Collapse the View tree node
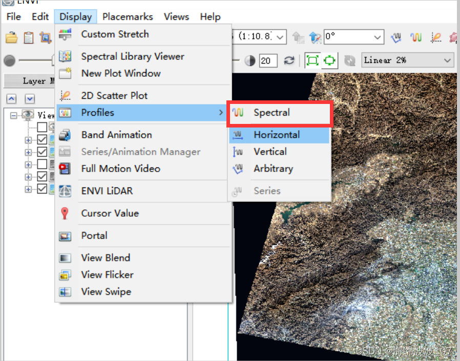Viewport: 460px width, 361px height. (13, 116)
